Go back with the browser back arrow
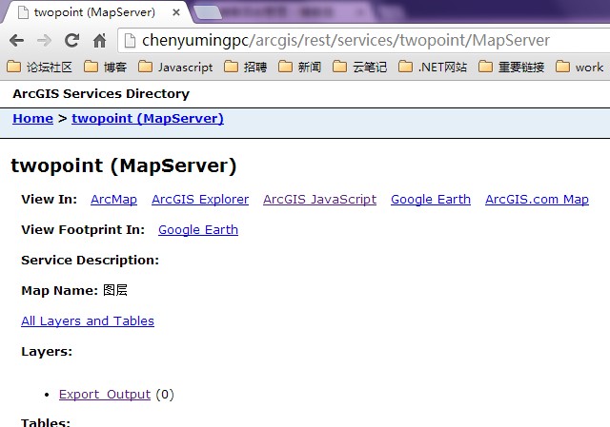The image size is (610, 427). (x=17, y=40)
